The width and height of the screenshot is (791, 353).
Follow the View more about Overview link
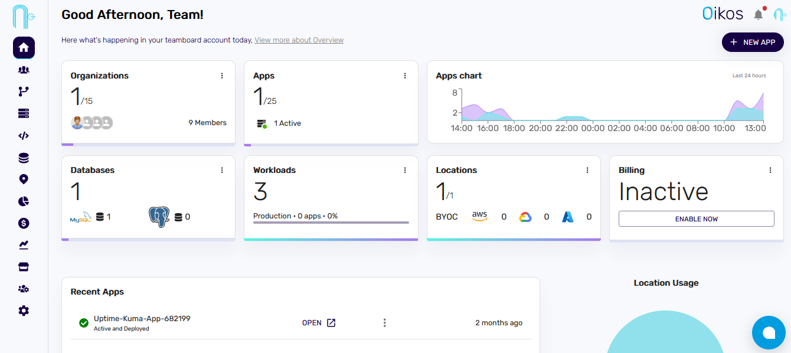click(299, 40)
